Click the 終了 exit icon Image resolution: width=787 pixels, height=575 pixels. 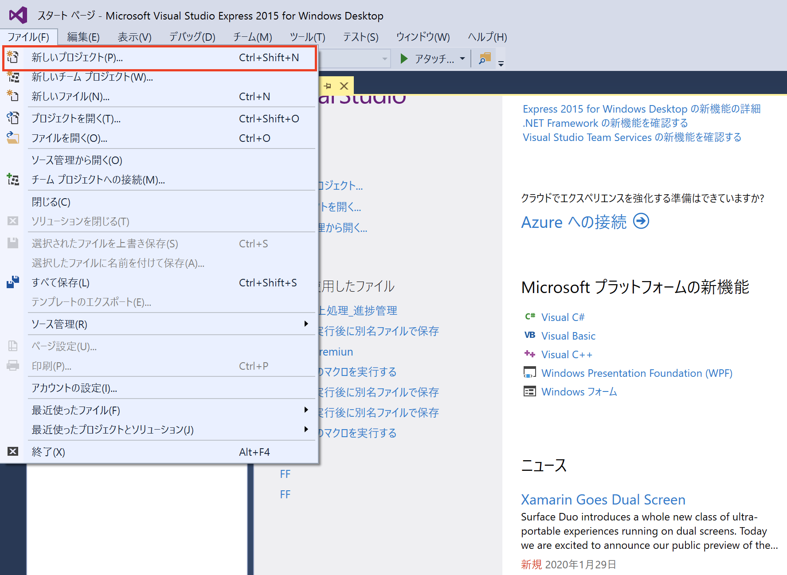coord(12,451)
